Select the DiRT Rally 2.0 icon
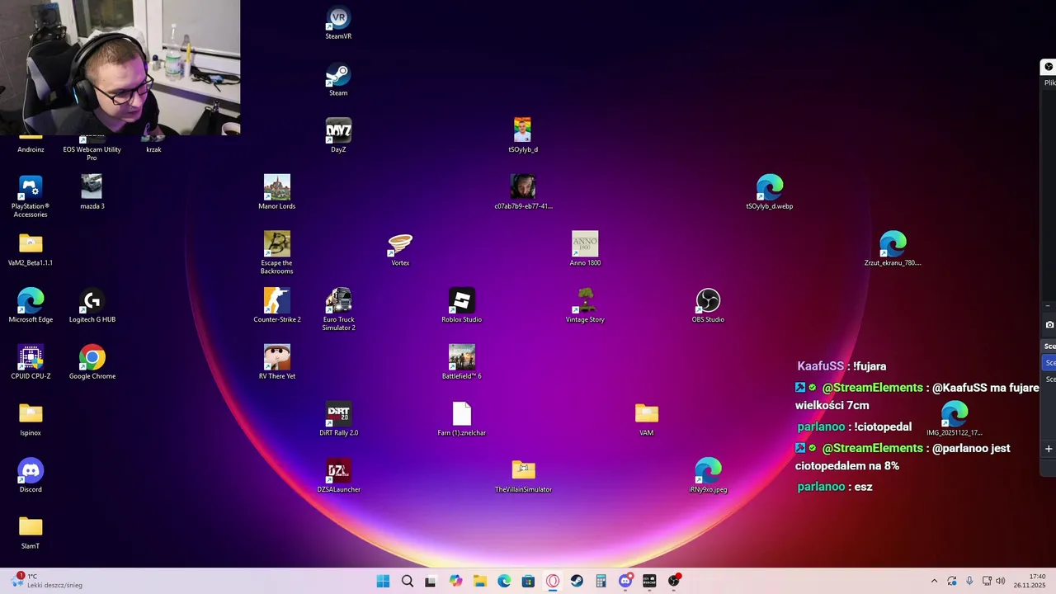 point(338,420)
